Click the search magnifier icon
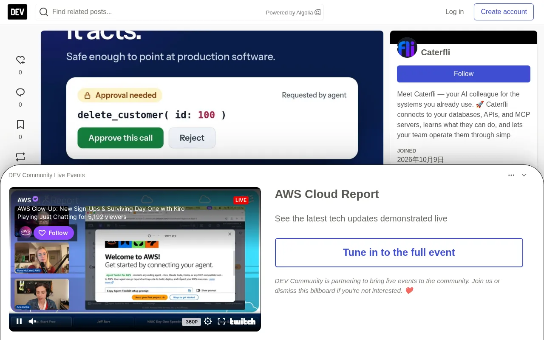This screenshot has height=340, width=544. [x=44, y=12]
